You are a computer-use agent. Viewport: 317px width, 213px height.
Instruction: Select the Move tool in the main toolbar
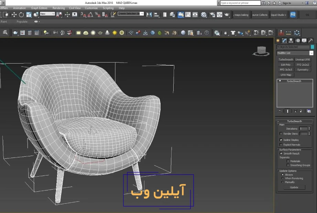pyautogui.click(x=14, y=14)
